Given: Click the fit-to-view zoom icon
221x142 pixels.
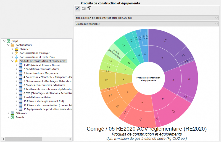Looking at the screenshot, I should [x=77, y=9].
